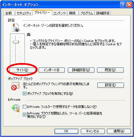The image size is (134, 137).
Task: Click the InPrivate clock and lock icon
Action: [16, 108]
